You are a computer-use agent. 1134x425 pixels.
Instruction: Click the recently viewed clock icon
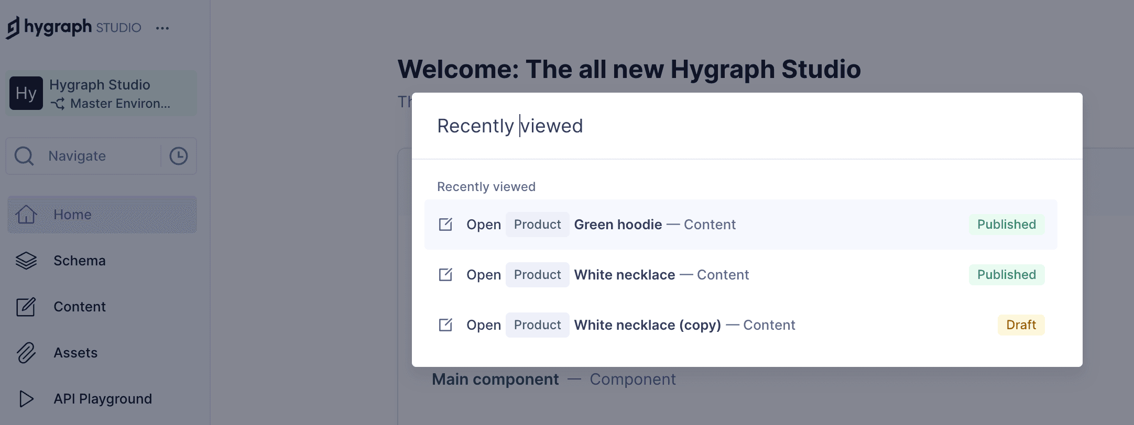179,156
